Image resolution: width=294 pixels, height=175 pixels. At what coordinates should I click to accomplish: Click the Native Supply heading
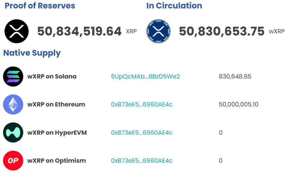[x=32, y=53]
